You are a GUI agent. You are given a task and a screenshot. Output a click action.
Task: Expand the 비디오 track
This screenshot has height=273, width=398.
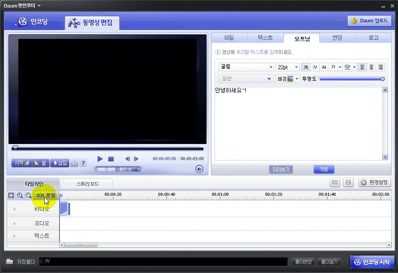click(14, 209)
